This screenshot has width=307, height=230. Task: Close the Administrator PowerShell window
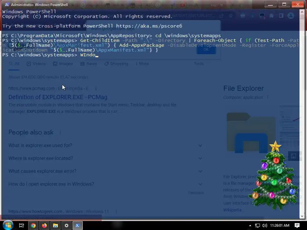[x=298, y=4]
